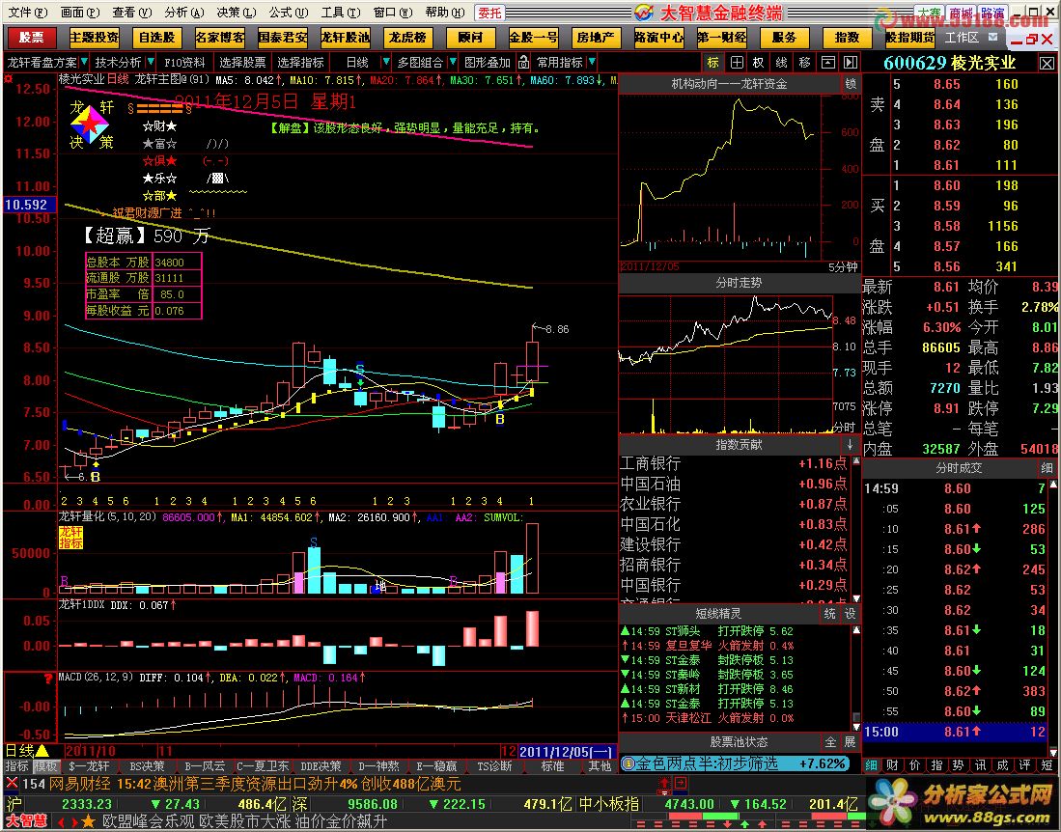Select the 线 line-drawing tool icon
Image resolution: width=1061 pixels, height=832 pixels.
tap(782, 62)
